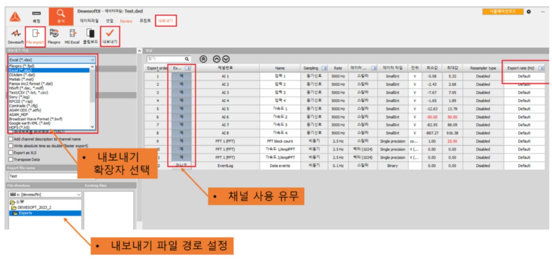
Task: Click Export rate Default cell for AI 2
Action: click(x=524, y=84)
